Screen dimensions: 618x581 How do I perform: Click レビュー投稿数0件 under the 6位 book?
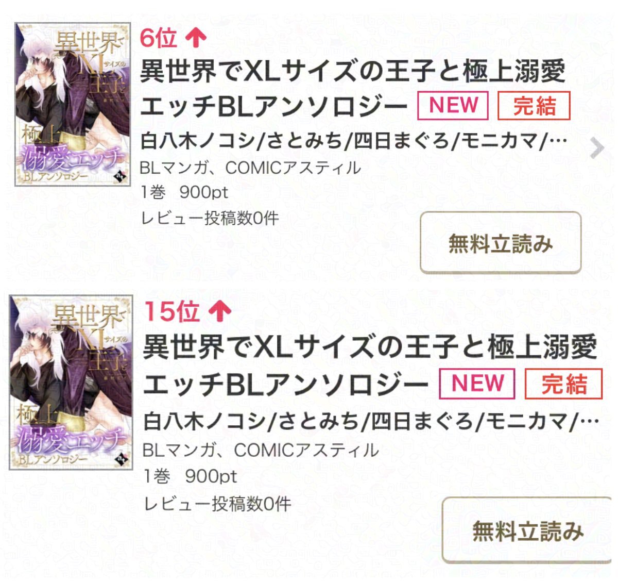pyautogui.click(x=210, y=218)
